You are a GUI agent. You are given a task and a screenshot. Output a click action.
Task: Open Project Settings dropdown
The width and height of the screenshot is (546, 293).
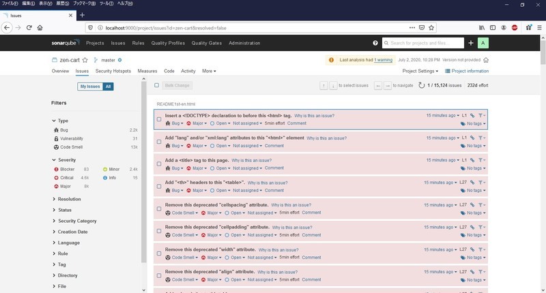pos(420,71)
